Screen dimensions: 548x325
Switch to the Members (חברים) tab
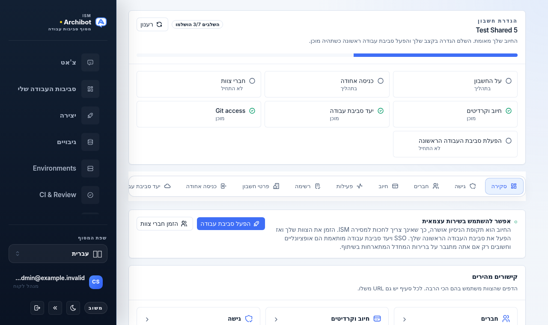coord(426,186)
